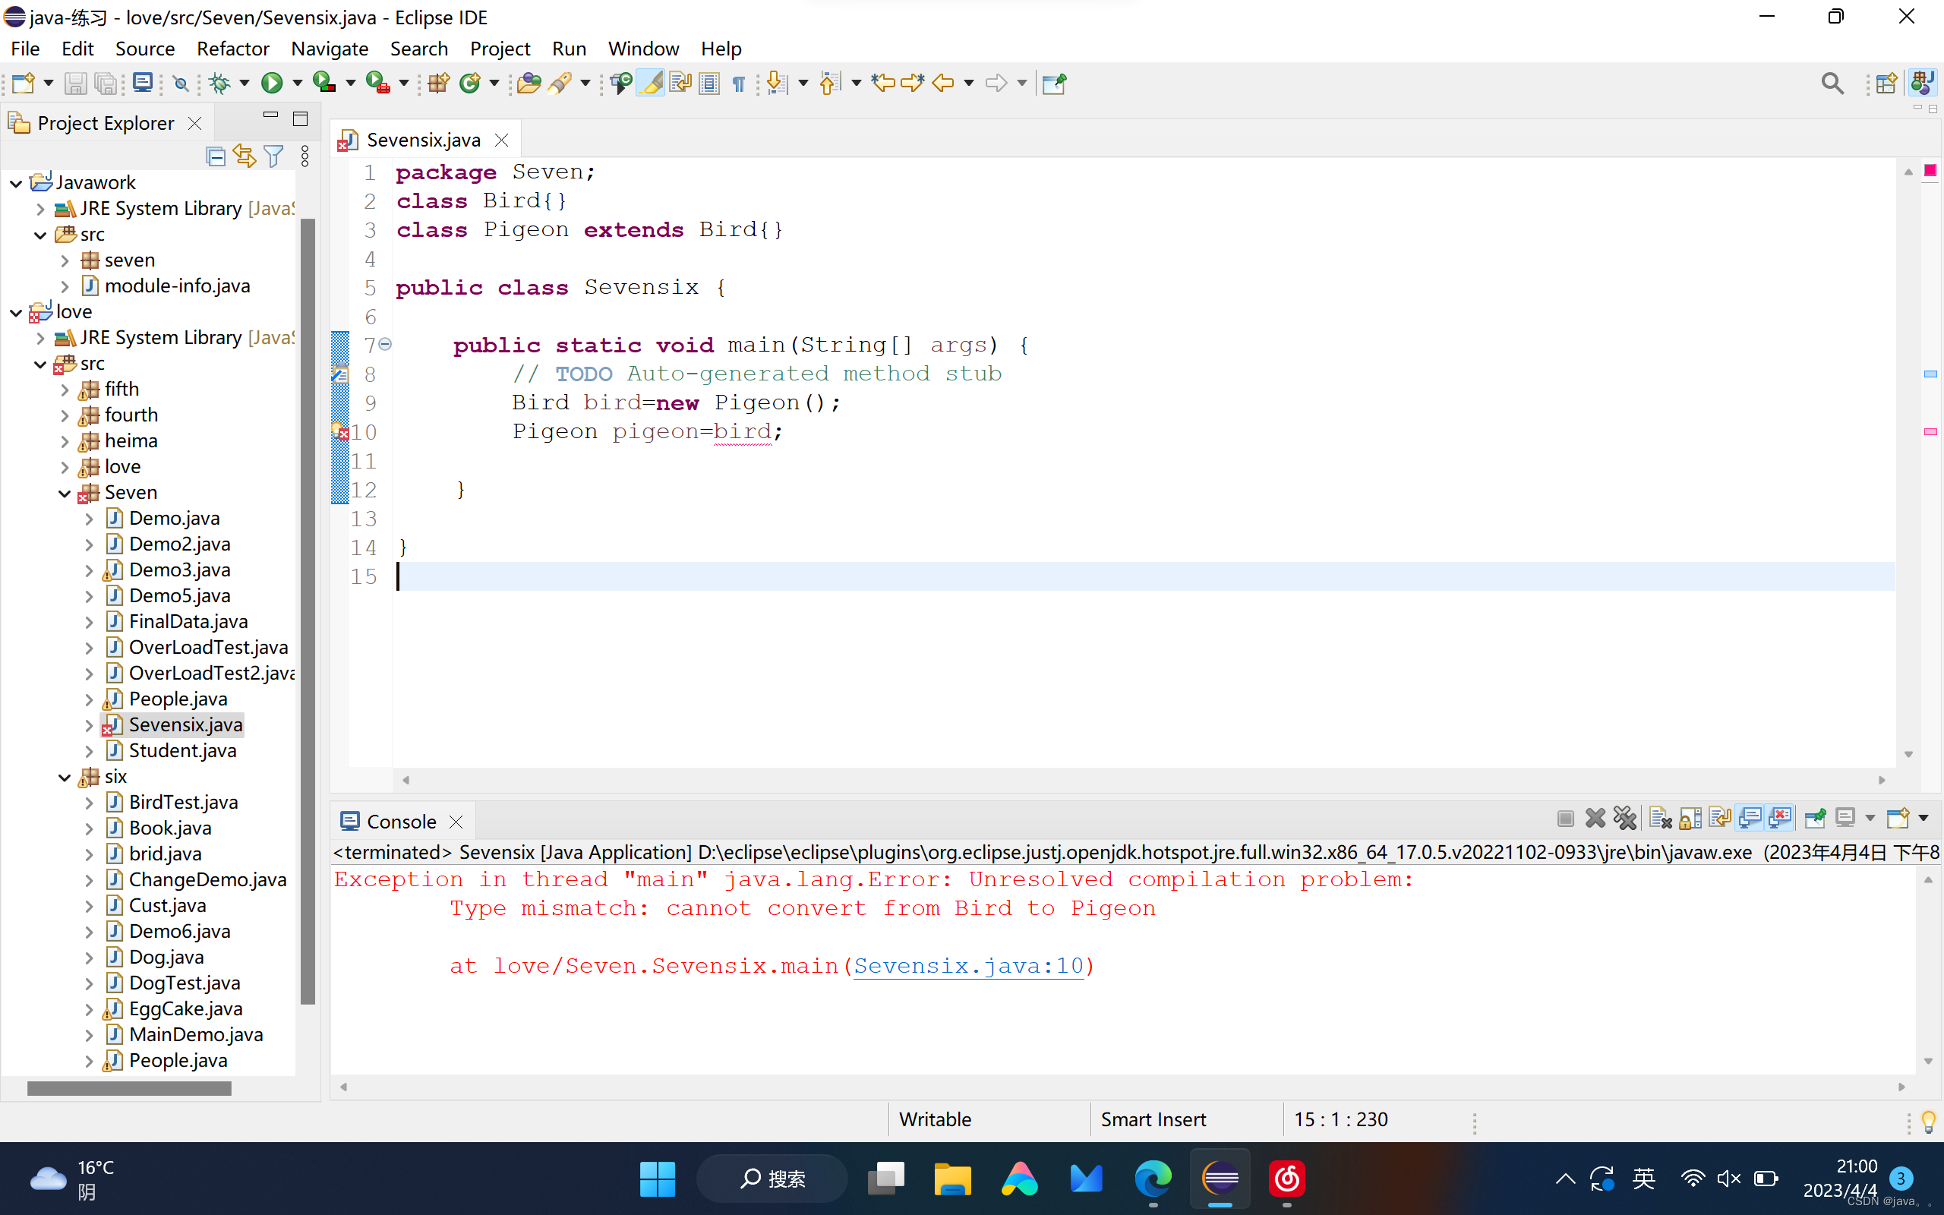This screenshot has height=1215, width=1944.
Task: Click the Debug bug icon
Action: pyautogui.click(x=219, y=83)
